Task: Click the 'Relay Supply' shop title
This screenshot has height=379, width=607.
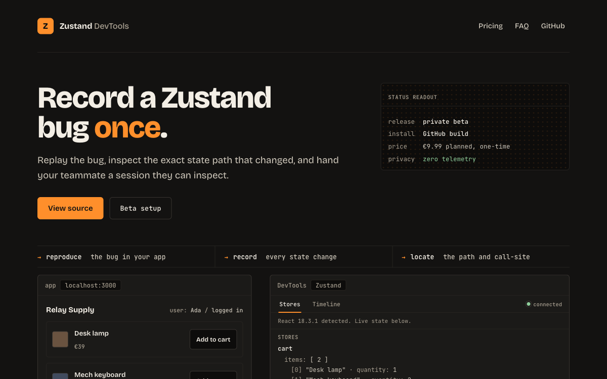Action: [x=70, y=310]
